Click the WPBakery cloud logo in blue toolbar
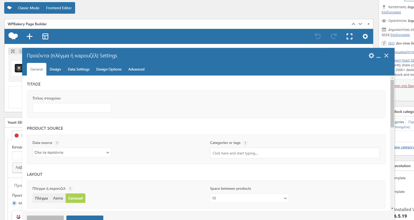This screenshot has height=220, width=414. tap(13, 36)
